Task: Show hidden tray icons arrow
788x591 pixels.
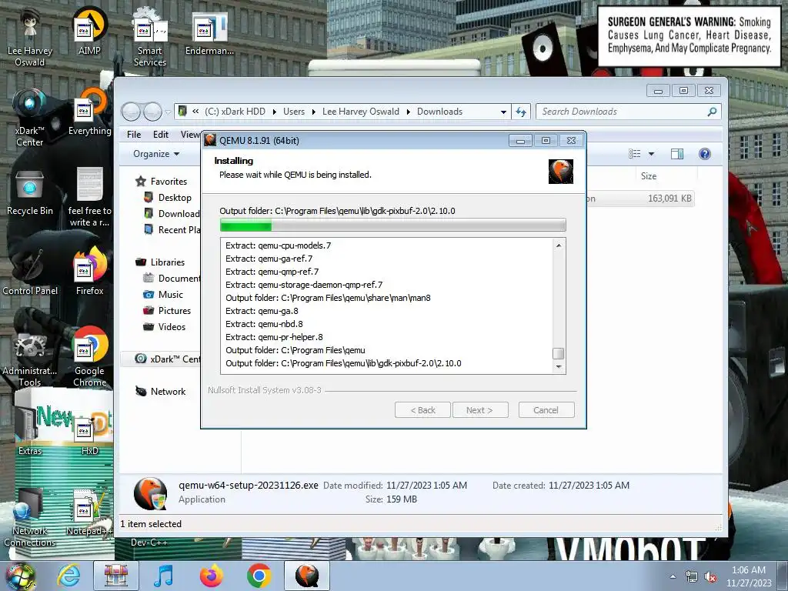Action: click(x=673, y=576)
